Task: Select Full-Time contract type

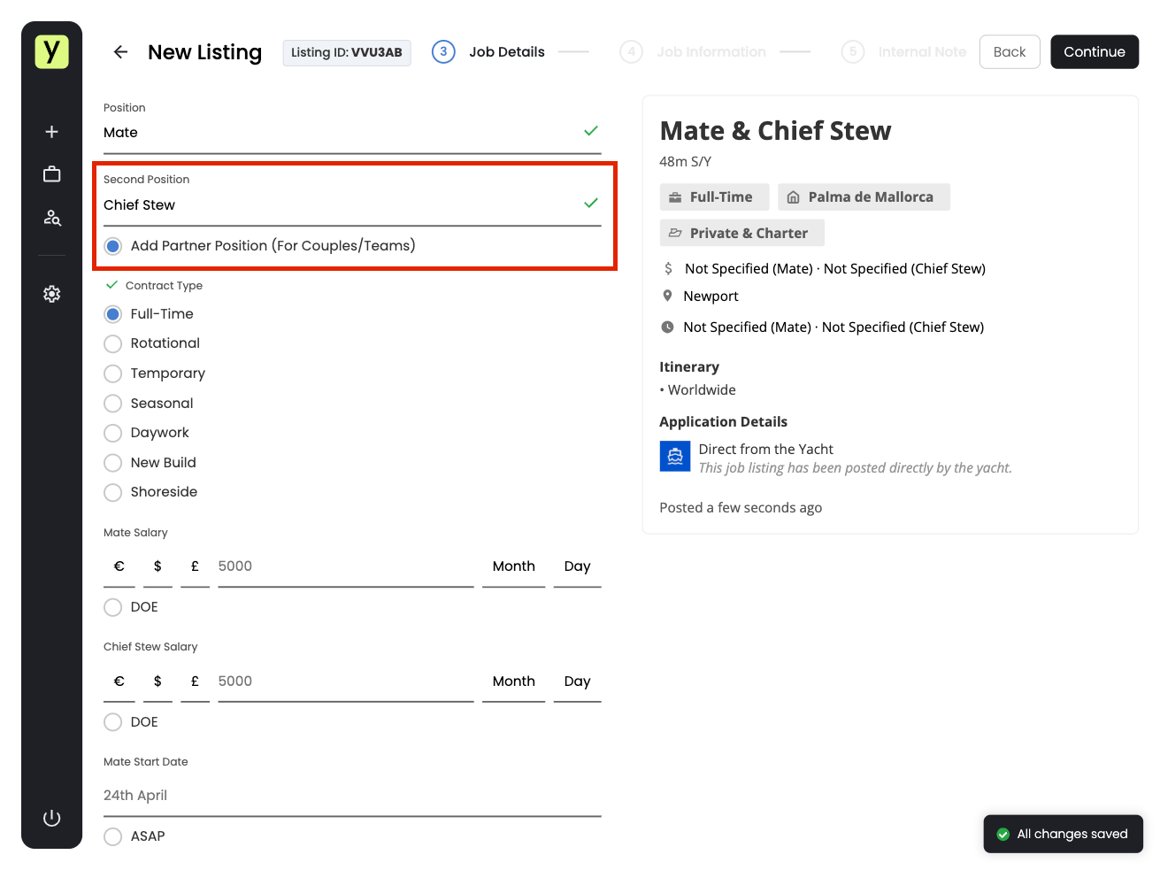Action: (x=112, y=314)
